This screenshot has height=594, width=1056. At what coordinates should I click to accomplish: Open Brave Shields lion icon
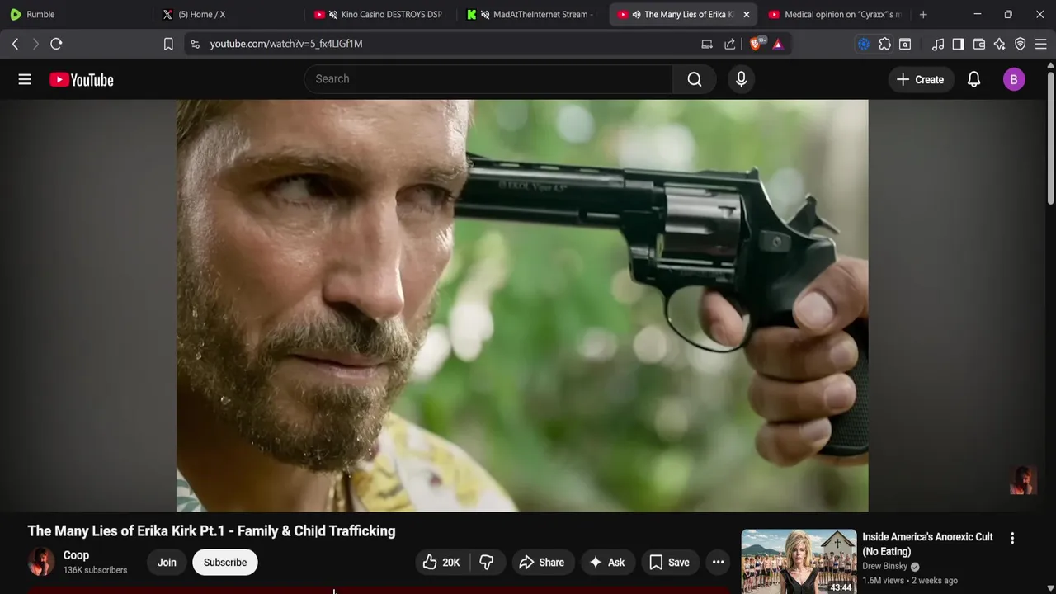pyautogui.click(x=756, y=44)
